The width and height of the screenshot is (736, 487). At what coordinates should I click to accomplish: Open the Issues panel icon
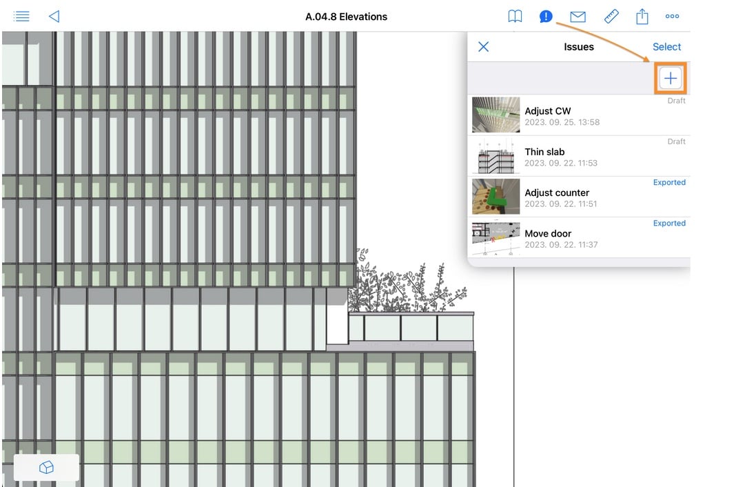545,16
